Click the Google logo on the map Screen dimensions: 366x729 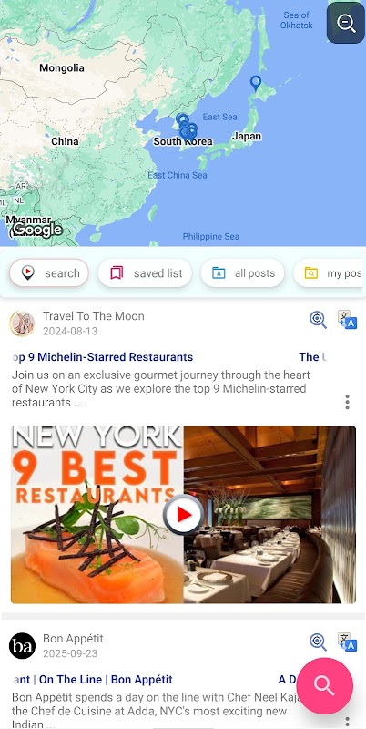point(37,230)
